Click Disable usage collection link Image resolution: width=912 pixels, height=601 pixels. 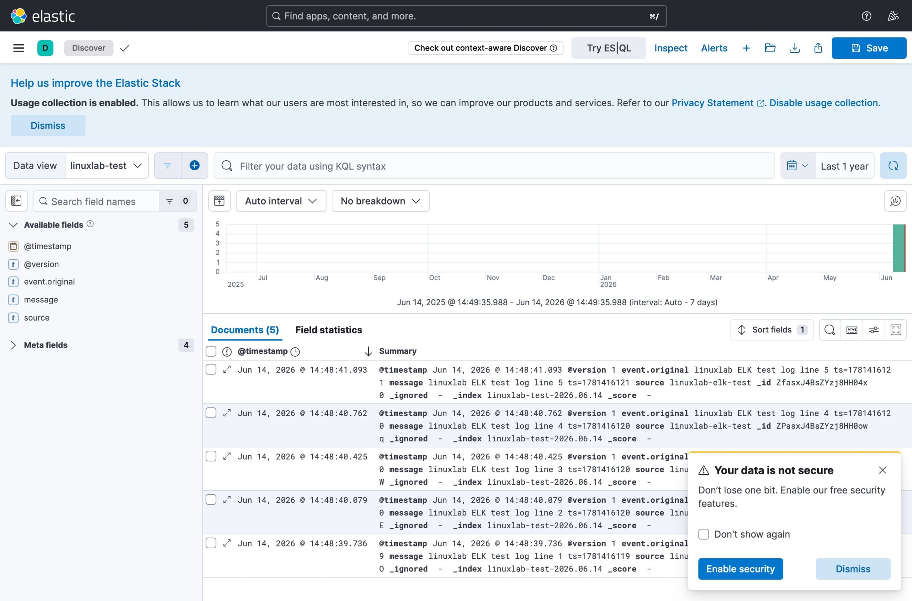(825, 103)
